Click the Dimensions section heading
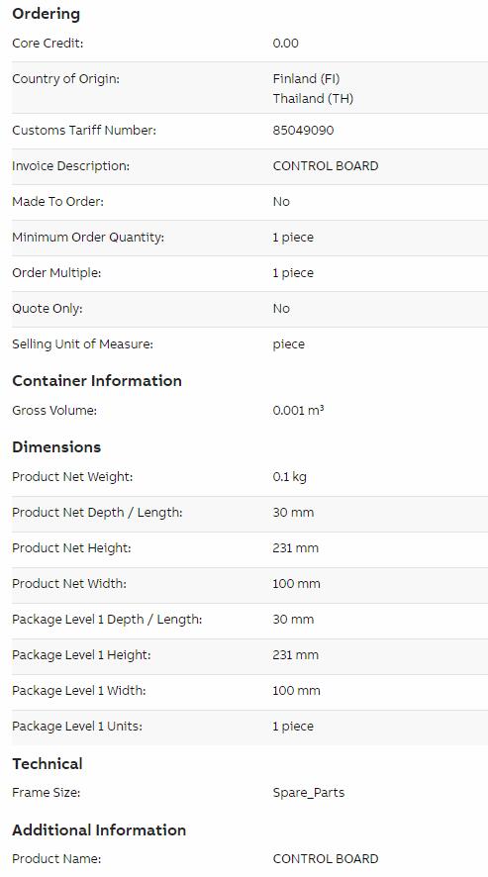The height and width of the screenshot is (877, 488). pos(56,446)
